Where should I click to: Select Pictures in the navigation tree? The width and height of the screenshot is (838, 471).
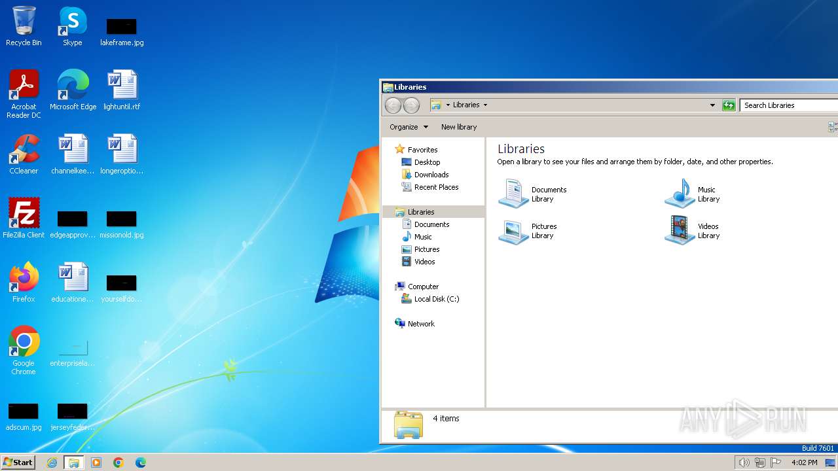click(x=427, y=249)
